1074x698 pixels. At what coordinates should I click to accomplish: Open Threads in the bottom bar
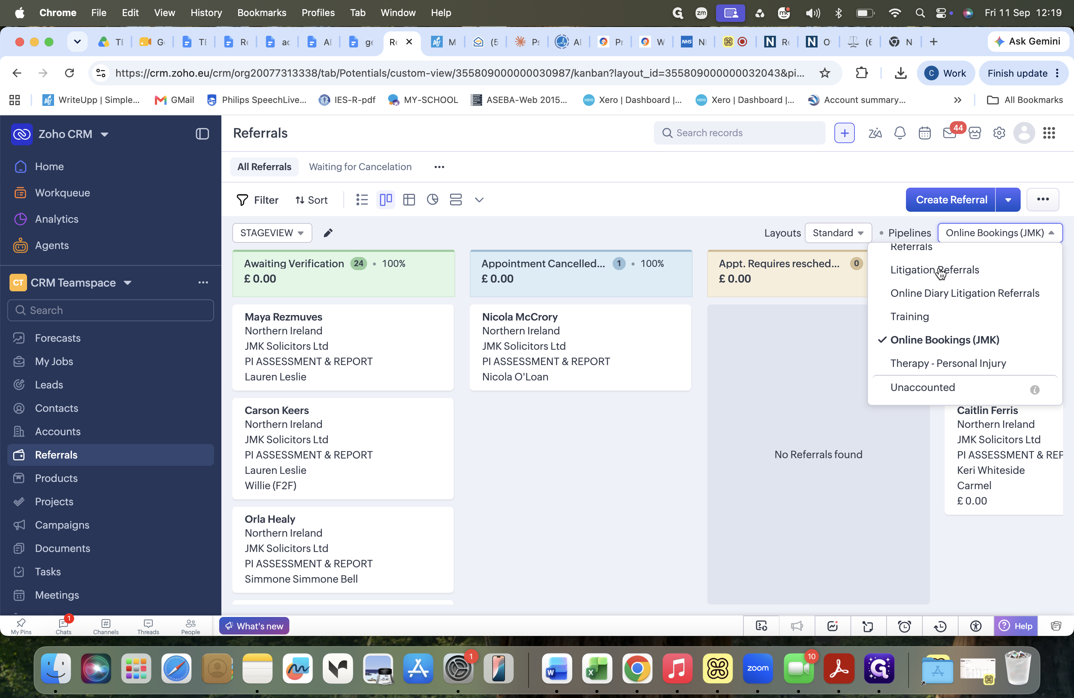(148, 626)
